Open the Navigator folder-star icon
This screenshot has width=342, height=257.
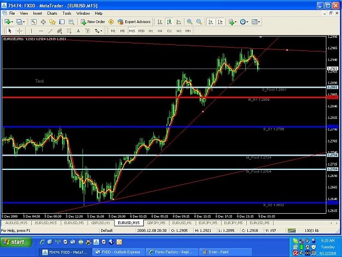[x=53, y=22]
